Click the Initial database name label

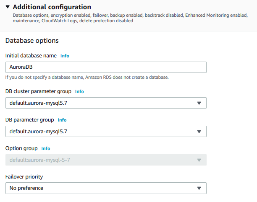31,56
